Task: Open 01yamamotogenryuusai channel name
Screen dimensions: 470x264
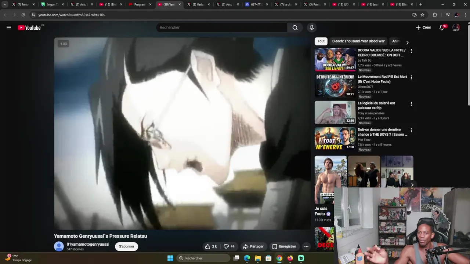Action: [x=88, y=244]
